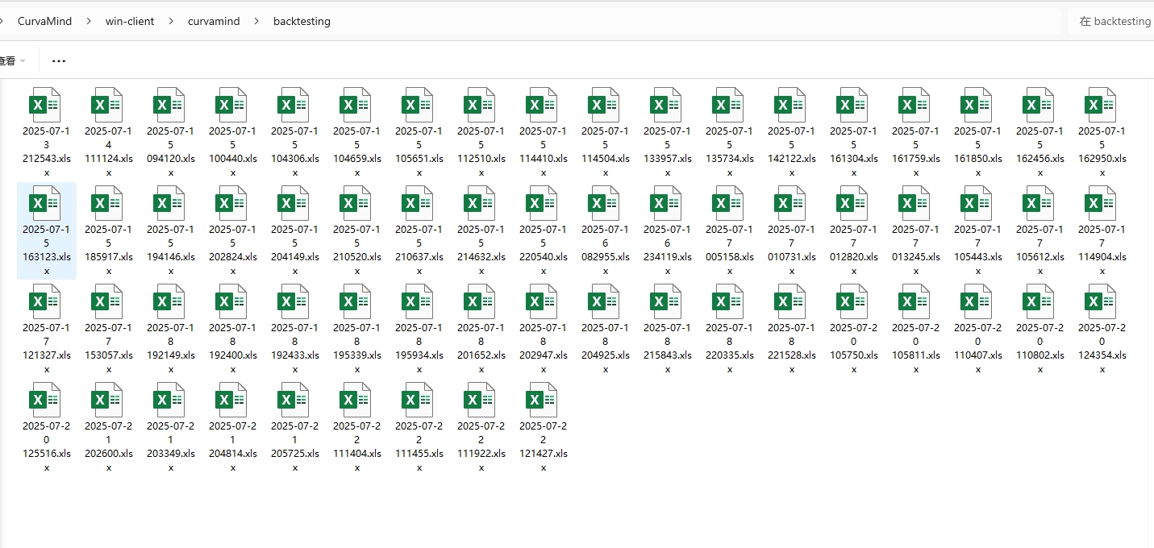
Task: Pick the 2025-07-17 114904.xlsx spreadsheet
Action: point(1102,205)
